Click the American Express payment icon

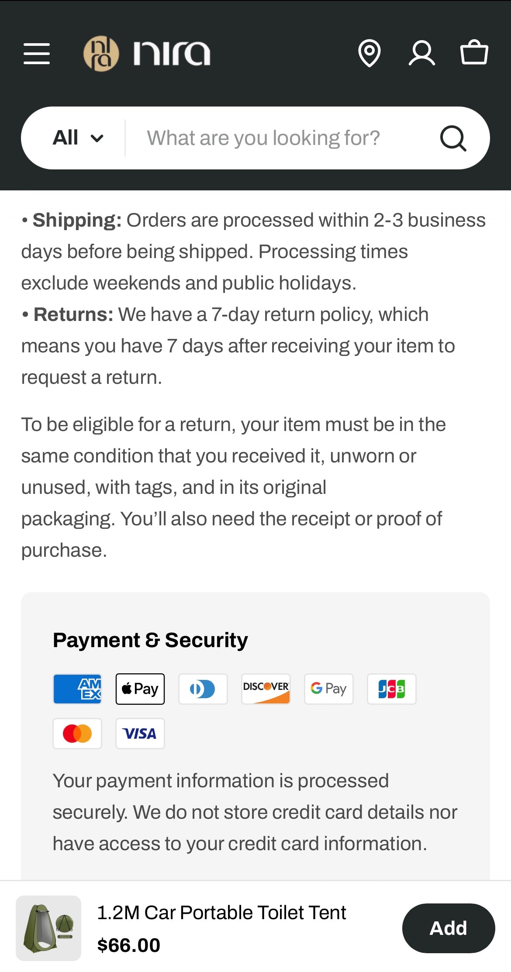(x=77, y=689)
